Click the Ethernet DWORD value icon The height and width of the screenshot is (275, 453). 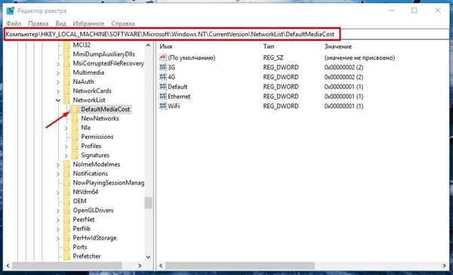[163, 96]
